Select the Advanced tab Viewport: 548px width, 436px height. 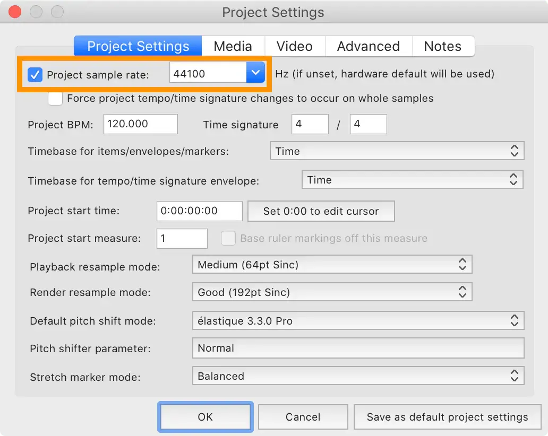tap(369, 46)
